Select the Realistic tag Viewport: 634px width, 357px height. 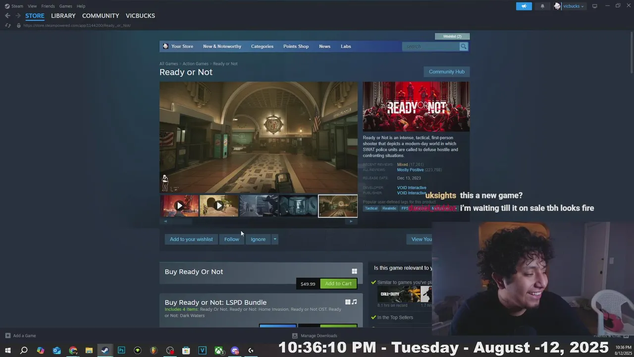[x=389, y=208]
